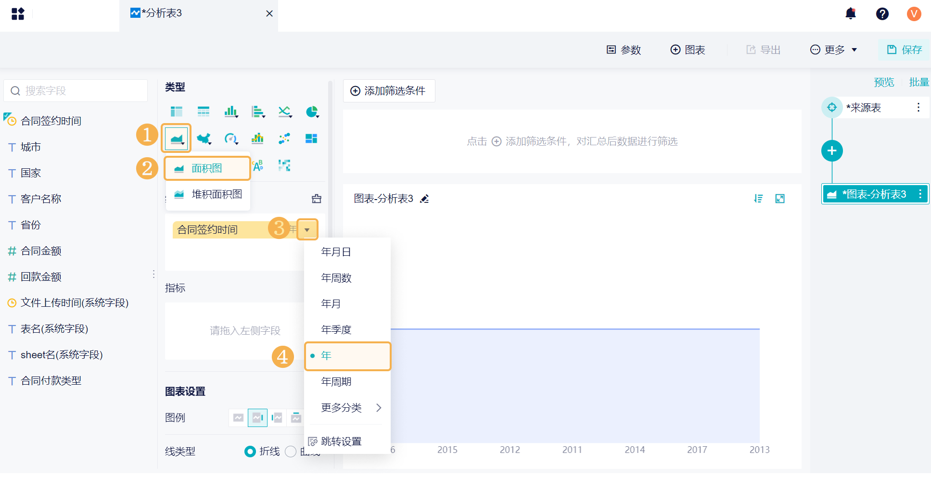931x477 pixels.
Task: Click the 保存 button
Action: click(904, 50)
